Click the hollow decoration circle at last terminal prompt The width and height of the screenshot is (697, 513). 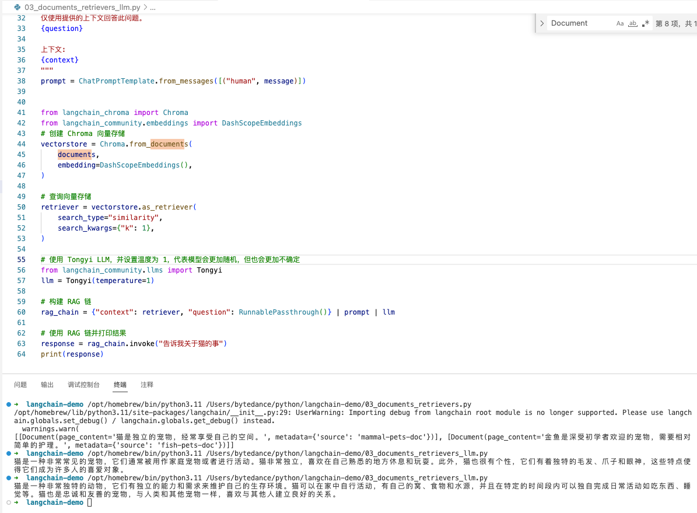click(x=8, y=502)
